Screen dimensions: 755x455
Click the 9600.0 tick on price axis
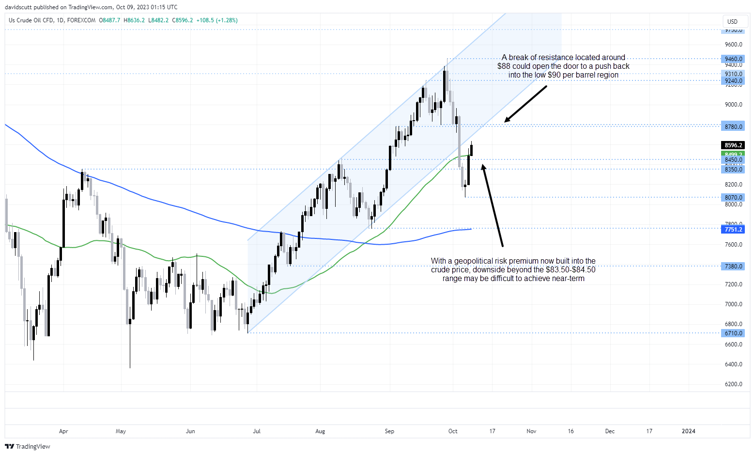point(733,45)
